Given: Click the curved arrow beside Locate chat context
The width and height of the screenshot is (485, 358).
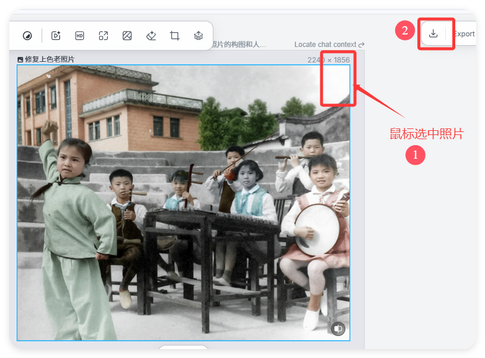Looking at the screenshot, I should coord(361,45).
